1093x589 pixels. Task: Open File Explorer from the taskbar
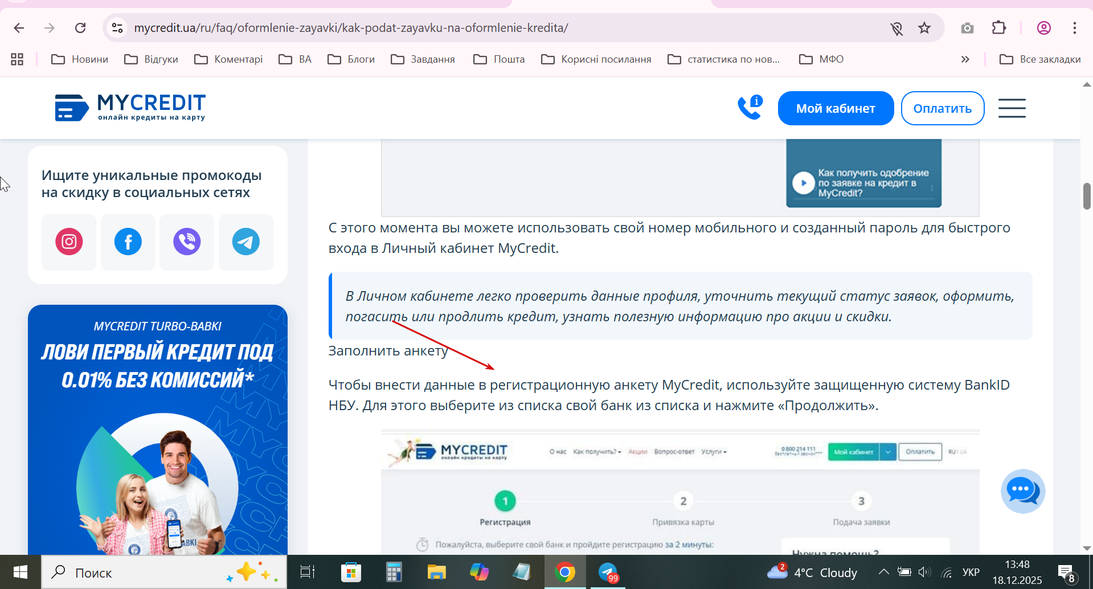(436, 572)
